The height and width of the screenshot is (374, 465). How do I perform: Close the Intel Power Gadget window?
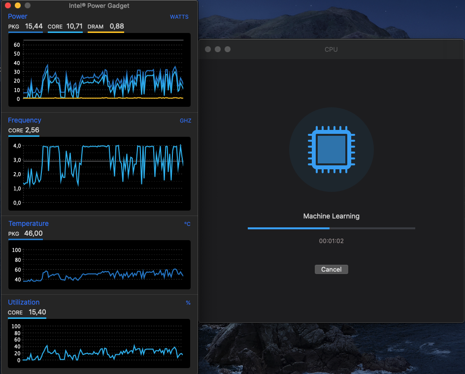8,5
